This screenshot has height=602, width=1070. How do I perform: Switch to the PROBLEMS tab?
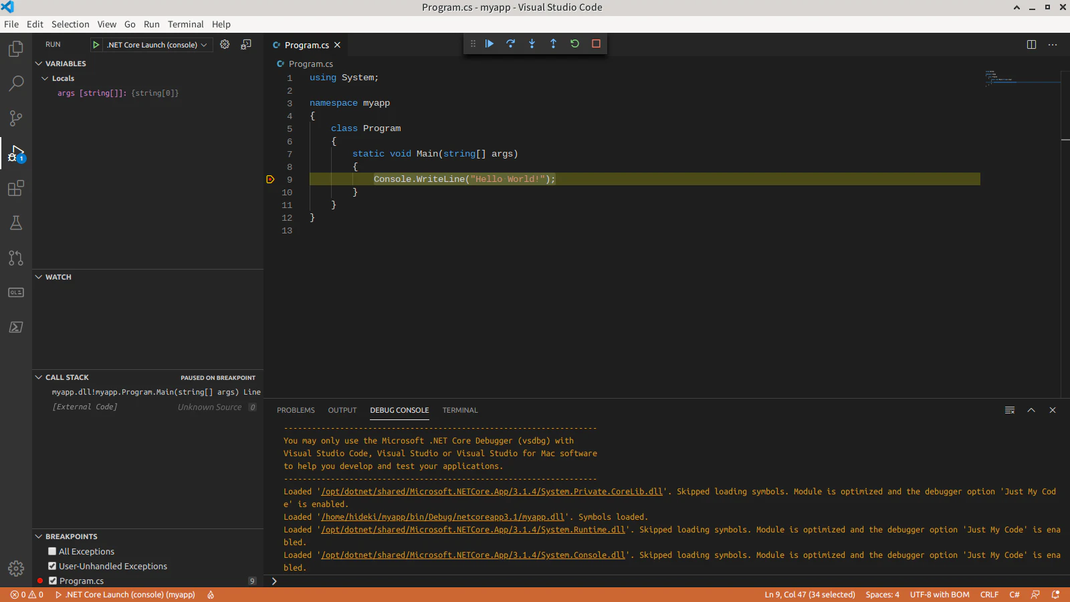296,410
